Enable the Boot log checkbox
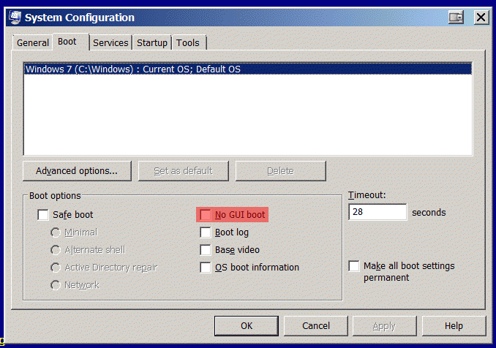This screenshot has width=496, height=348. click(x=206, y=232)
